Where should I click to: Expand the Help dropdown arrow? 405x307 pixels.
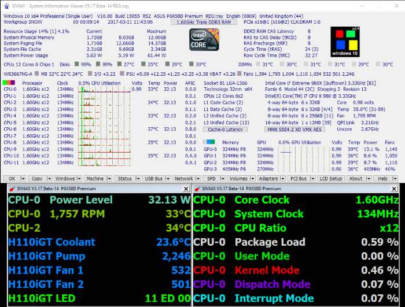(x=395, y=179)
